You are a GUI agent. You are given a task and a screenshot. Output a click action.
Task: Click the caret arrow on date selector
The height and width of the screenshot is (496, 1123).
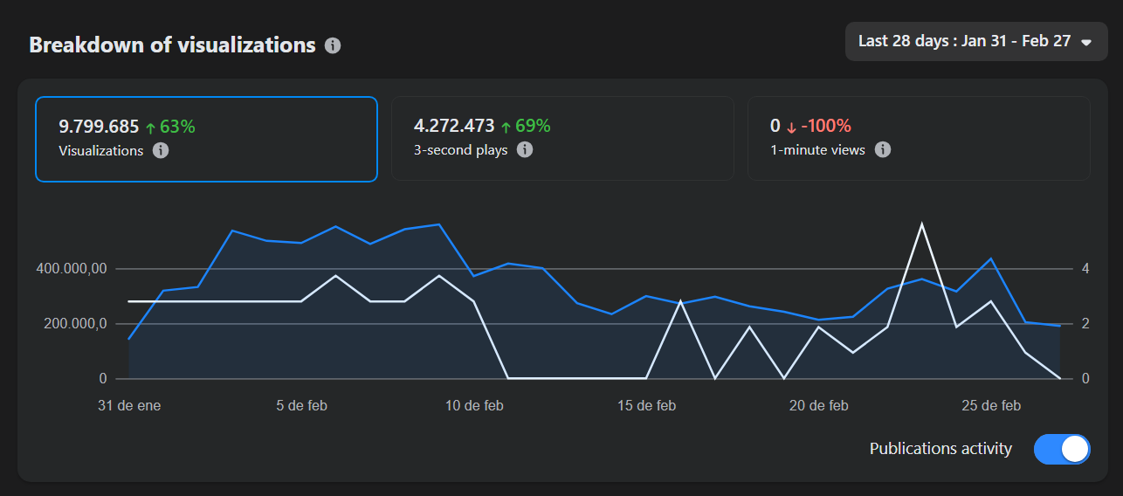click(1086, 43)
